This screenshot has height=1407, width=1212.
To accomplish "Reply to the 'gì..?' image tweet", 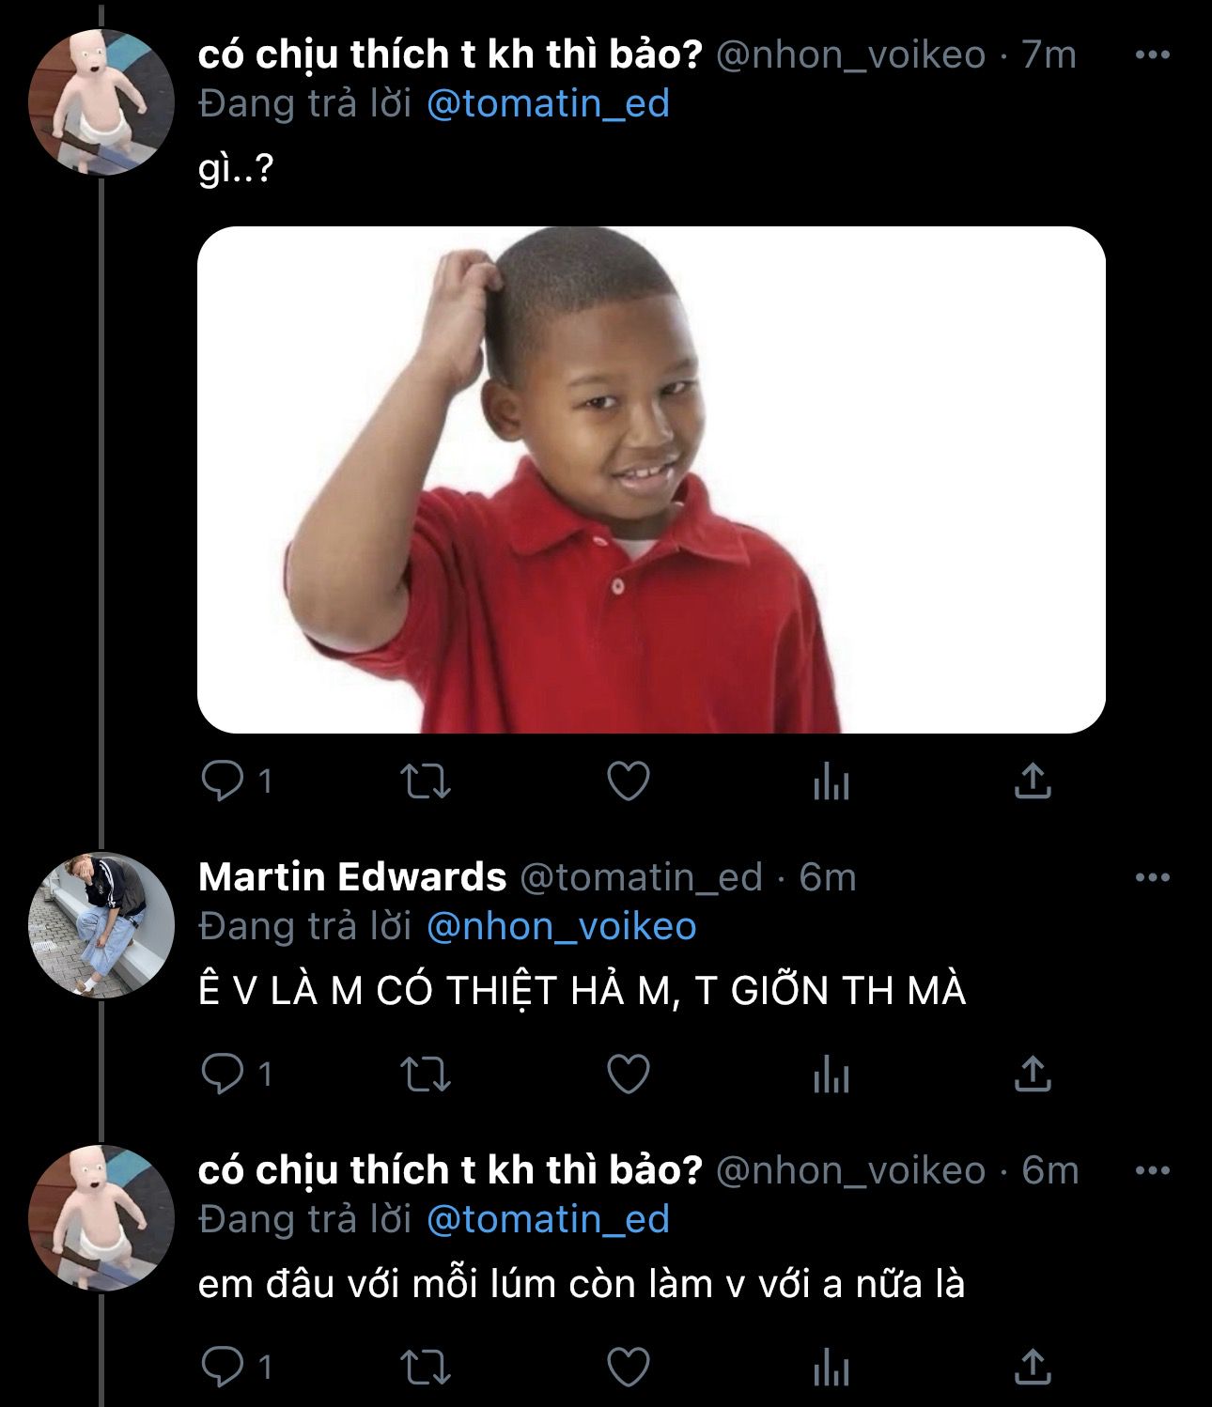I will 224,781.
